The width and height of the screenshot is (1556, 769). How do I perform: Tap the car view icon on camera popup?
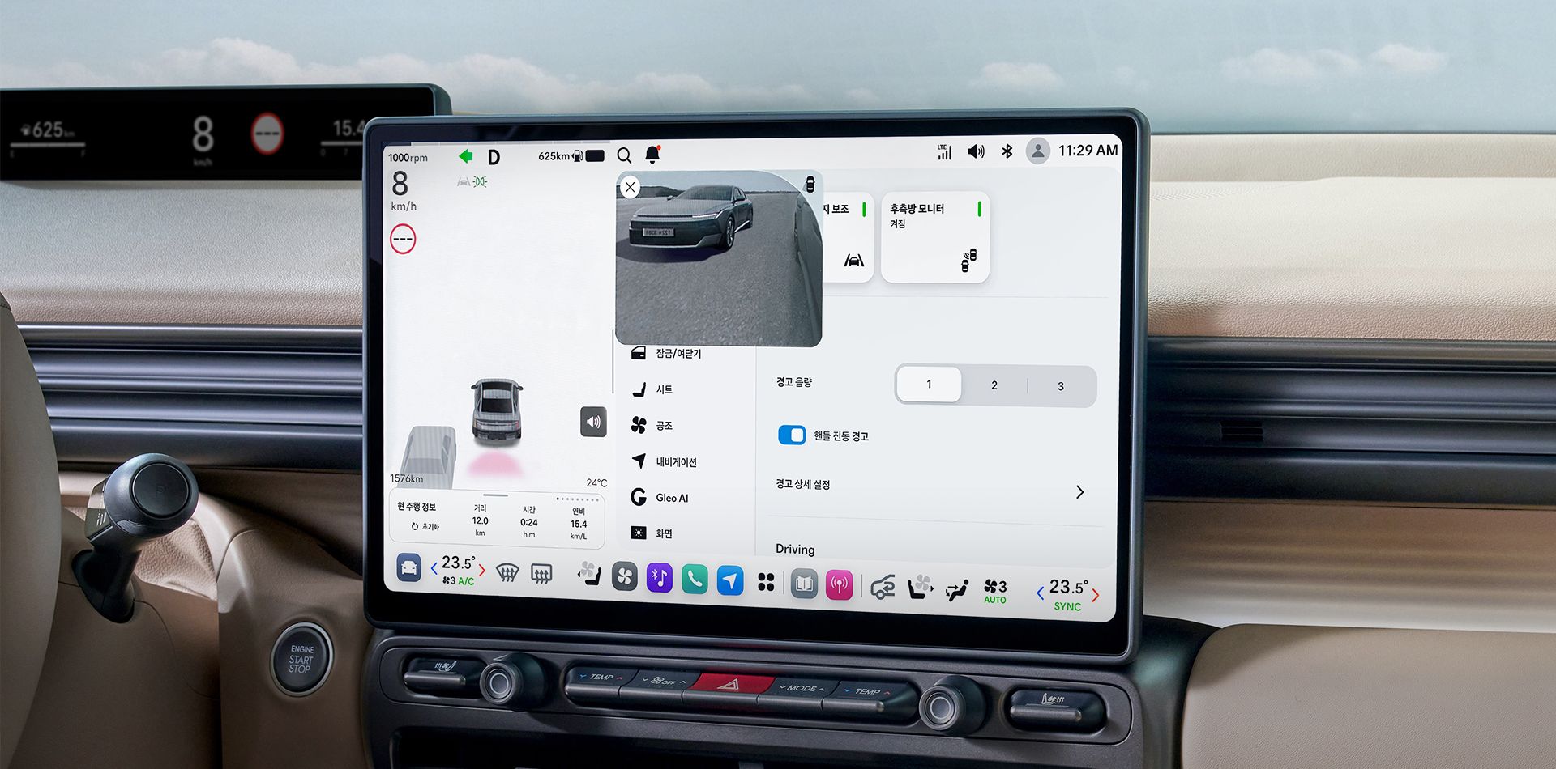[809, 185]
